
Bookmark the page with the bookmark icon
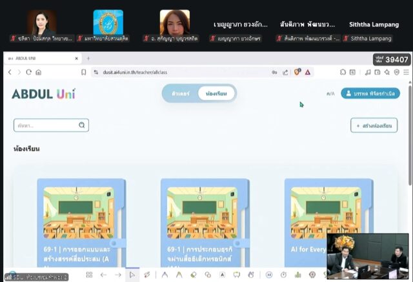point(83,72)
